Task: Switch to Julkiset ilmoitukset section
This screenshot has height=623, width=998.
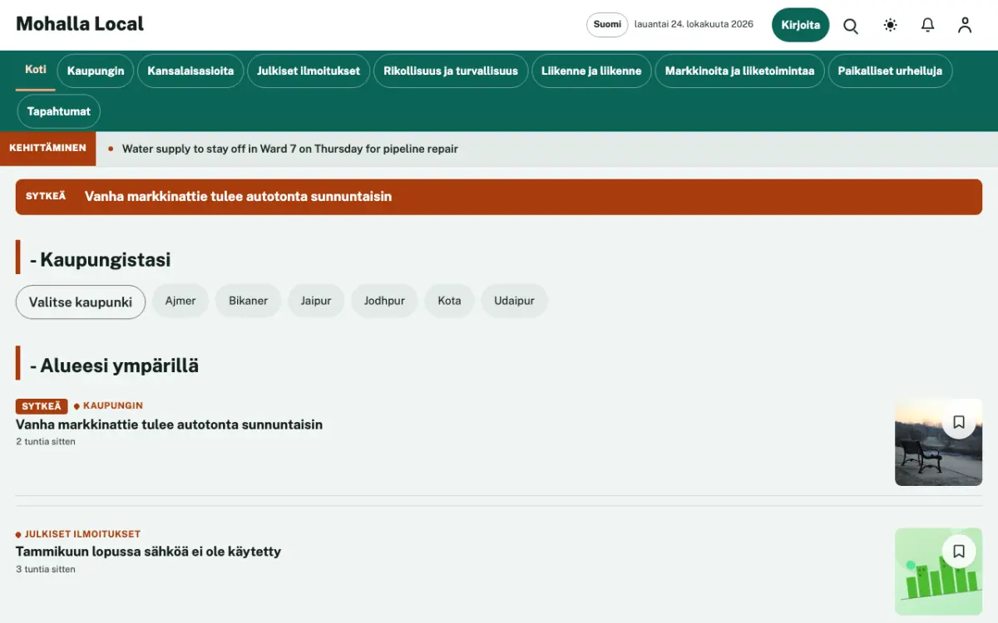Action: [x=309, y=71]
